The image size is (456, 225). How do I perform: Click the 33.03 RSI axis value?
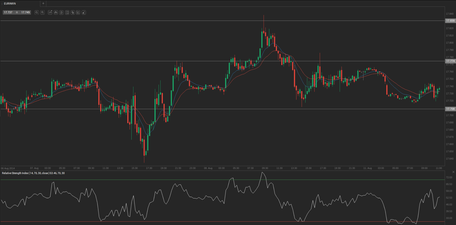(449, 218)
